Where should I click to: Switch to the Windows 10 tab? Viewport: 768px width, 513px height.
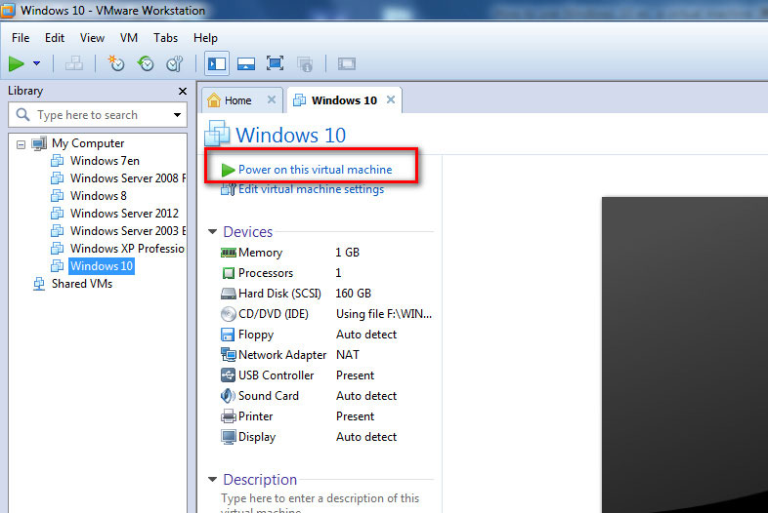344,100
